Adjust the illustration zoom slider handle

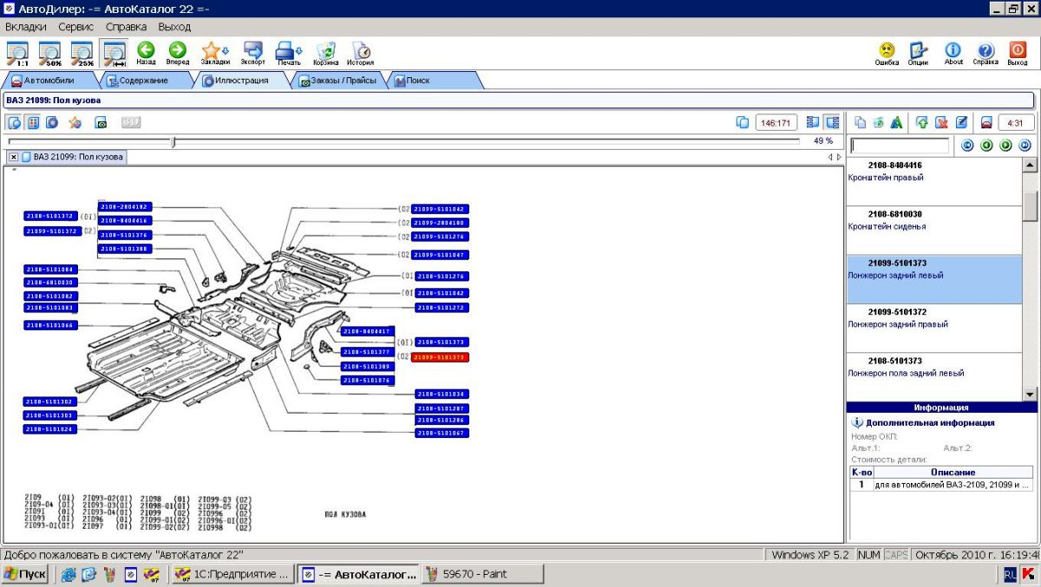[x=173, y=141]
